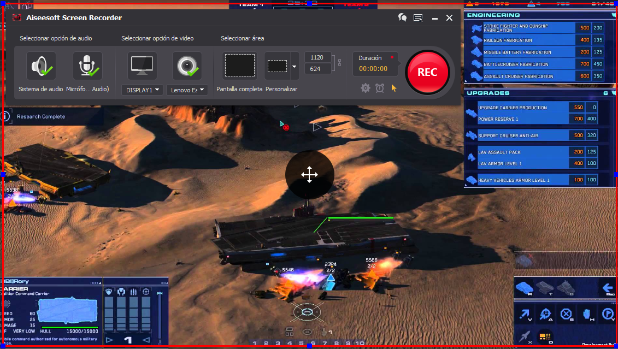Minimize the Aiseesoft Screen Recorder window
This screenshot has height=349, width=618.
point(435,18)
